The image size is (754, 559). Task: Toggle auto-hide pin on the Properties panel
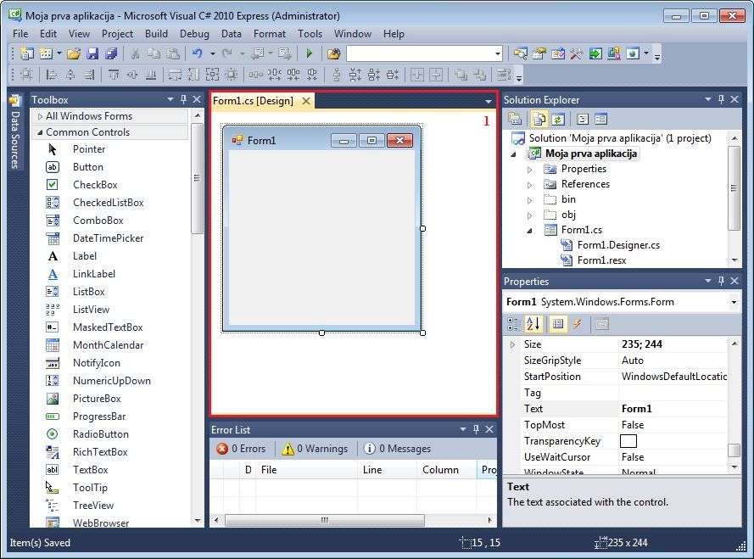721,281
